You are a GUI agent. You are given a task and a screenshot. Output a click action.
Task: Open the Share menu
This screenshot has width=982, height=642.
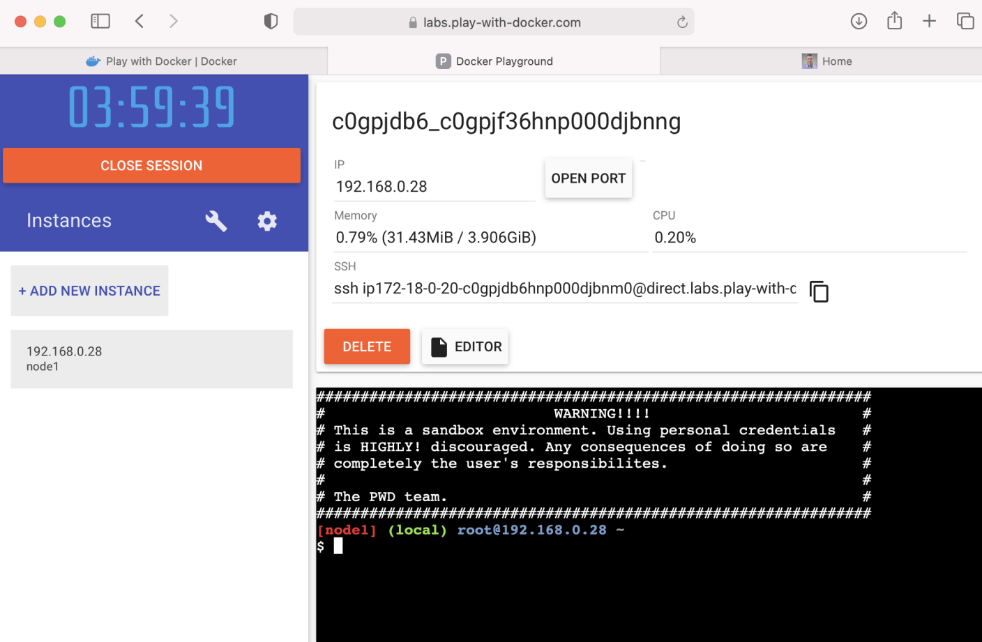[894, 21]
